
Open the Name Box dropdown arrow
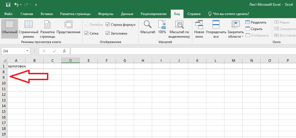tap(27, 51)
